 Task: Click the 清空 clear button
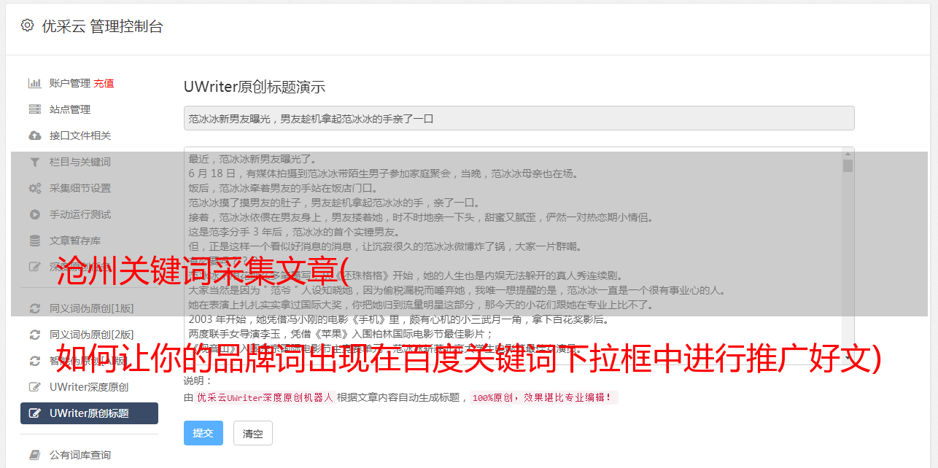point(253,433)
